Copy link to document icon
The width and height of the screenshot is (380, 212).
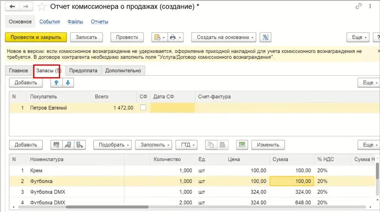(358, 7)
